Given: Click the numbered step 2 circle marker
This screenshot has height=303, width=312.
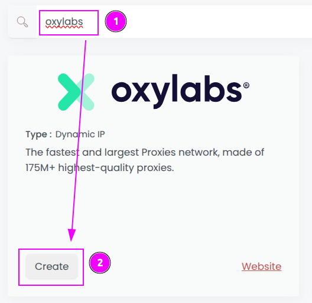Looking at the screenshot, I should pos(100,263).
